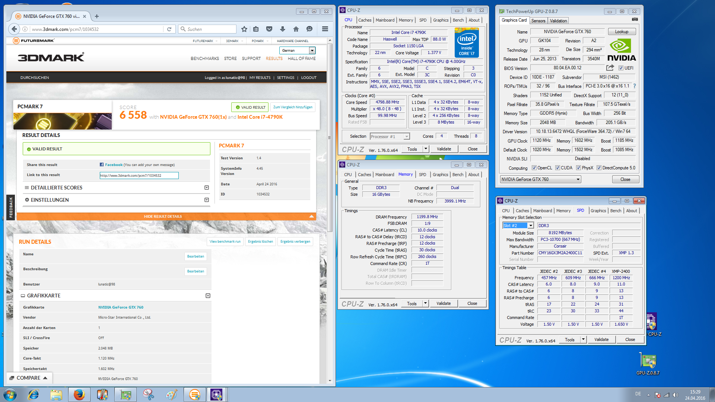Viewport: 715px width, 402px height.
Task: Bookmark this page with the star icon
Action: click(x=244, y=29)
